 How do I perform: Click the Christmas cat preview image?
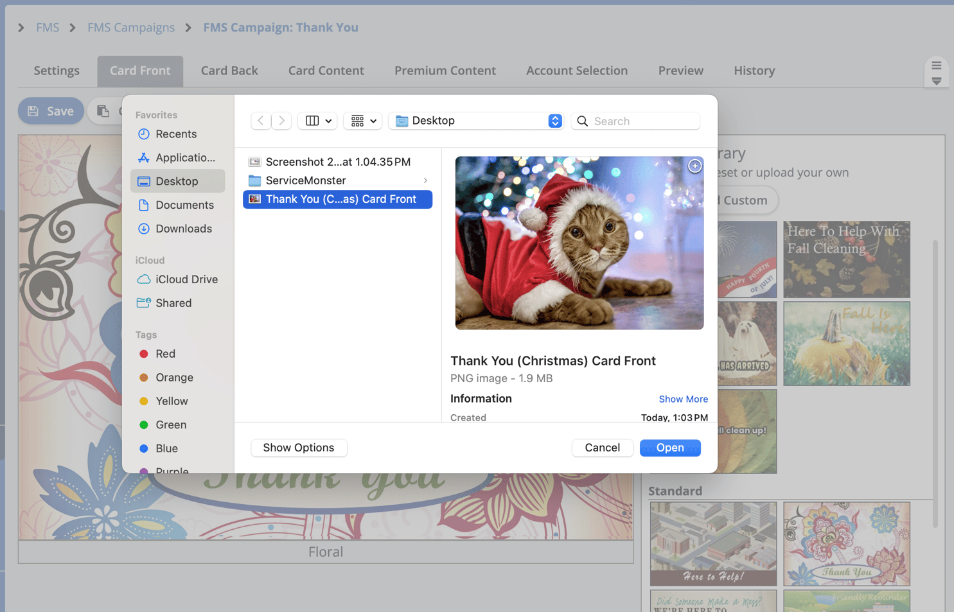point(579,243)
